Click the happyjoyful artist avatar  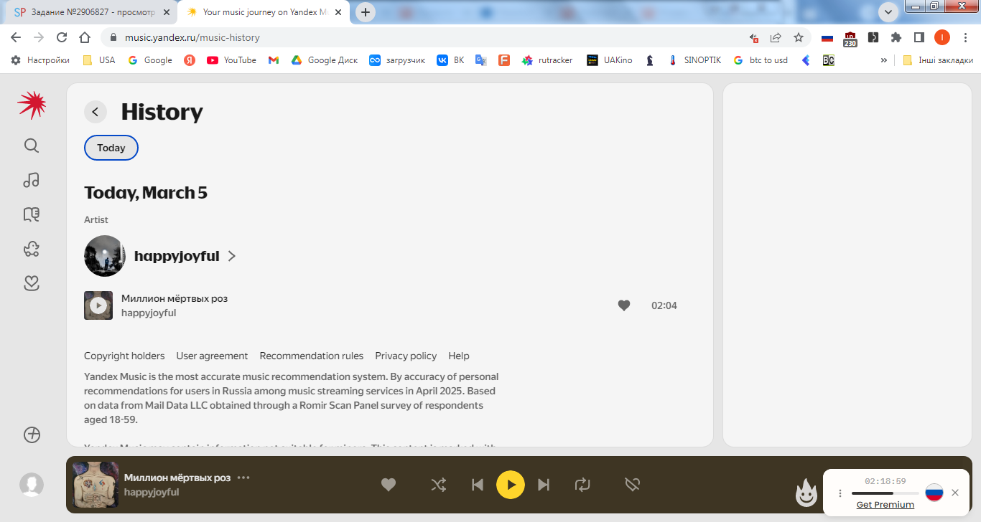105,256
